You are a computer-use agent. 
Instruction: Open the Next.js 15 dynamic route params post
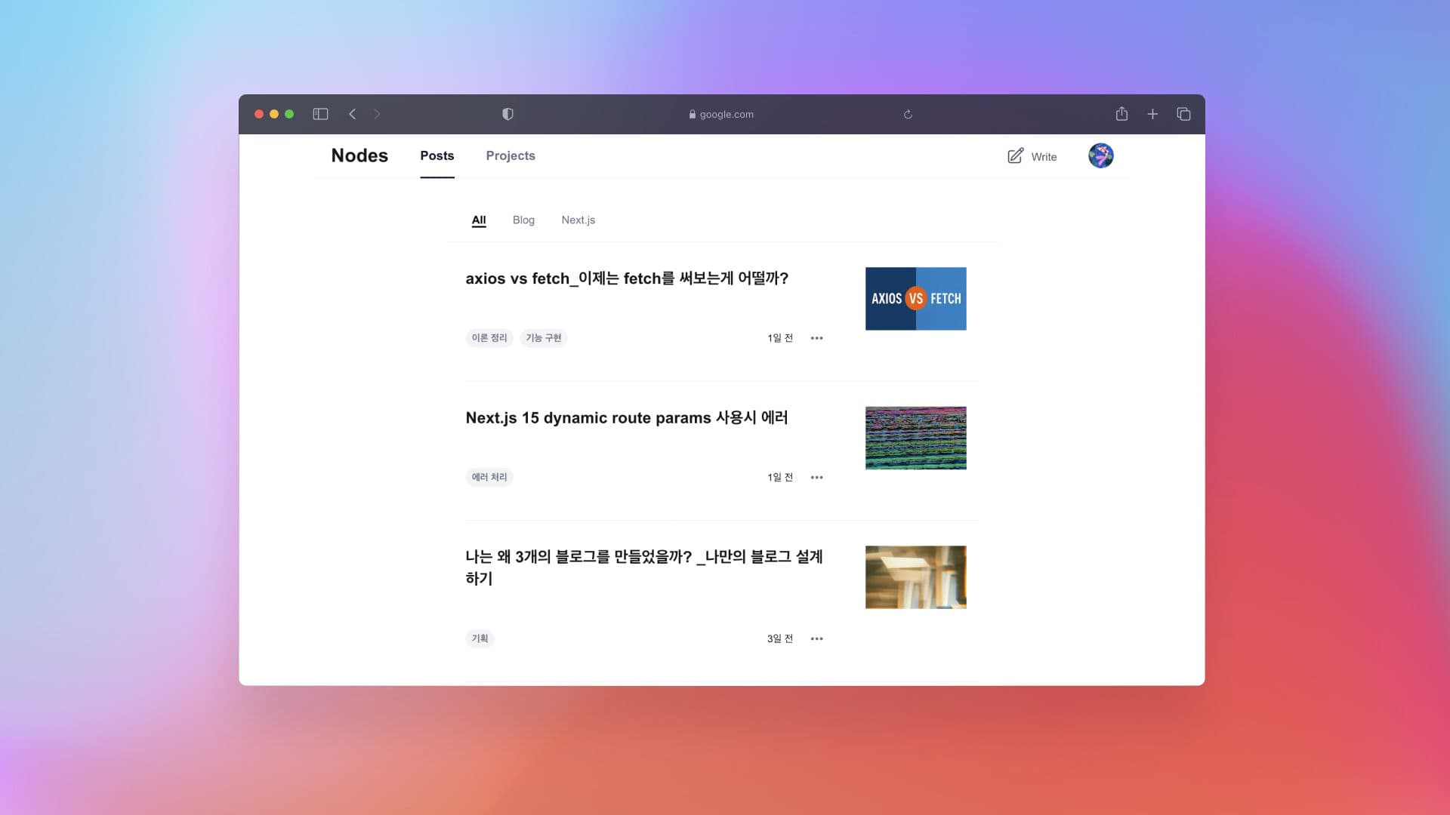click(x=626, y=418)
